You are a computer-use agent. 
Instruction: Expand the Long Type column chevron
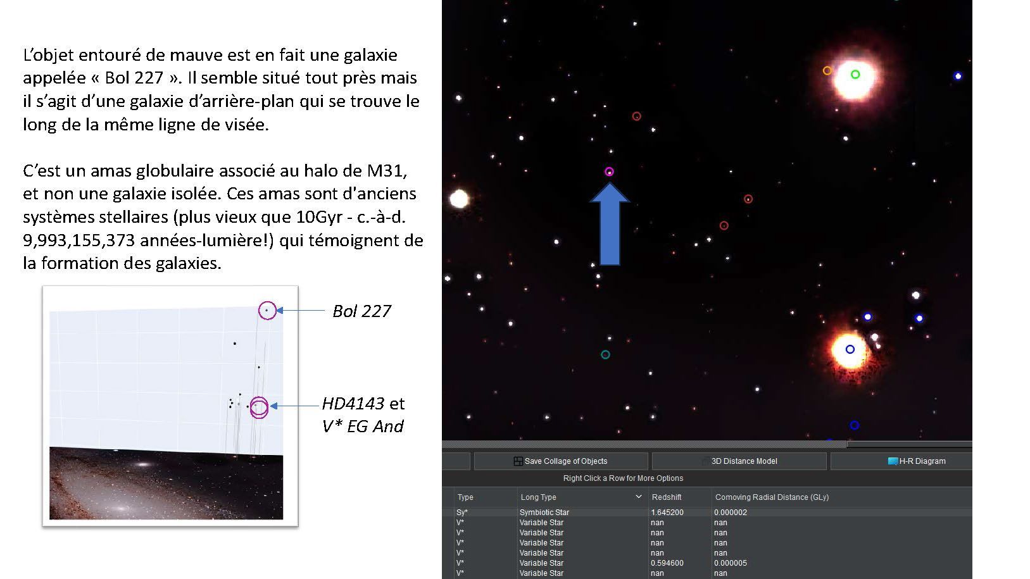point(638,497)
